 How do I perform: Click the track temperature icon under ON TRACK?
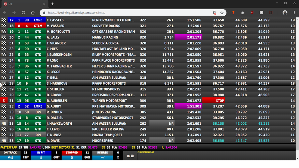pyautogui.click(x=10, y=158)
